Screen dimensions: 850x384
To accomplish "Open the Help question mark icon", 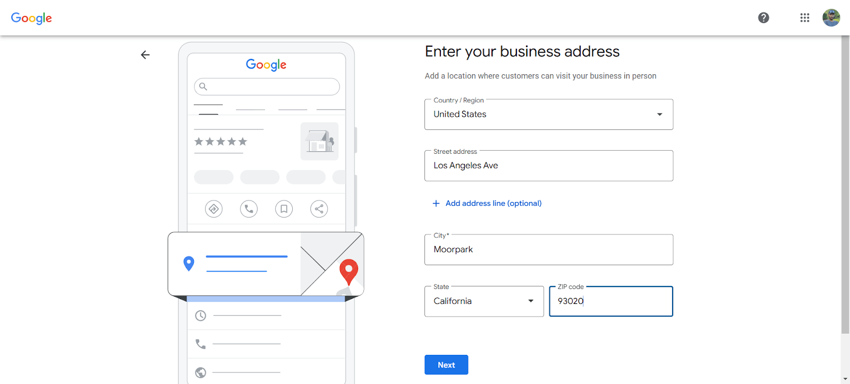I will 763,18.
